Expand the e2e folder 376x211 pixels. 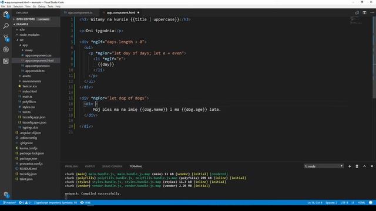point(22,30)
